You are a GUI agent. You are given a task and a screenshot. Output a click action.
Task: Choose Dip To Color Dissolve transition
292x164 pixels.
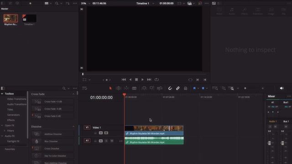coord(53,156)
